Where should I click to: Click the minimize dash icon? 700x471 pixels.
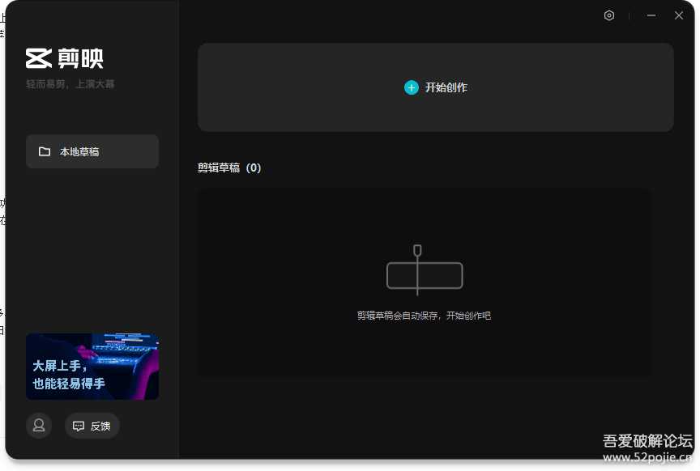[x=651, y=15]
